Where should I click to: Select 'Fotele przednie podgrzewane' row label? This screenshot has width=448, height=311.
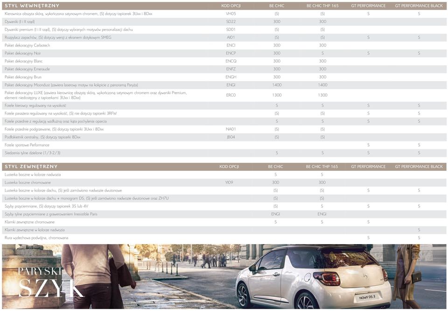[x=54, y=129]
